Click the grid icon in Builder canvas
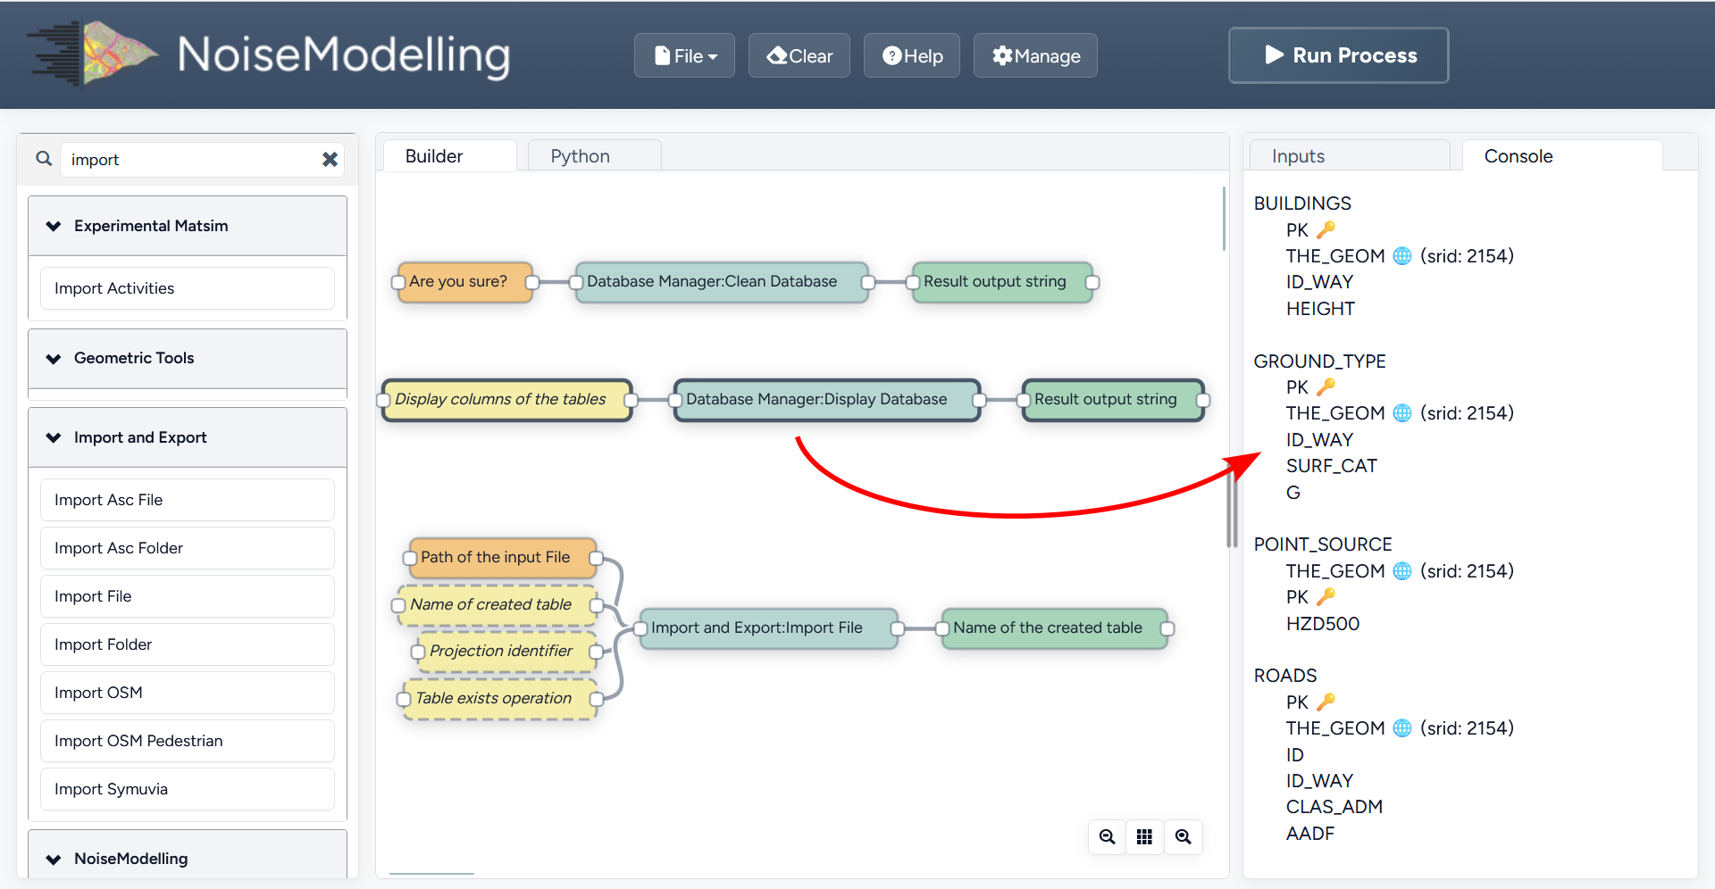Screen dimensions: 1715x889 (1145, 837)
